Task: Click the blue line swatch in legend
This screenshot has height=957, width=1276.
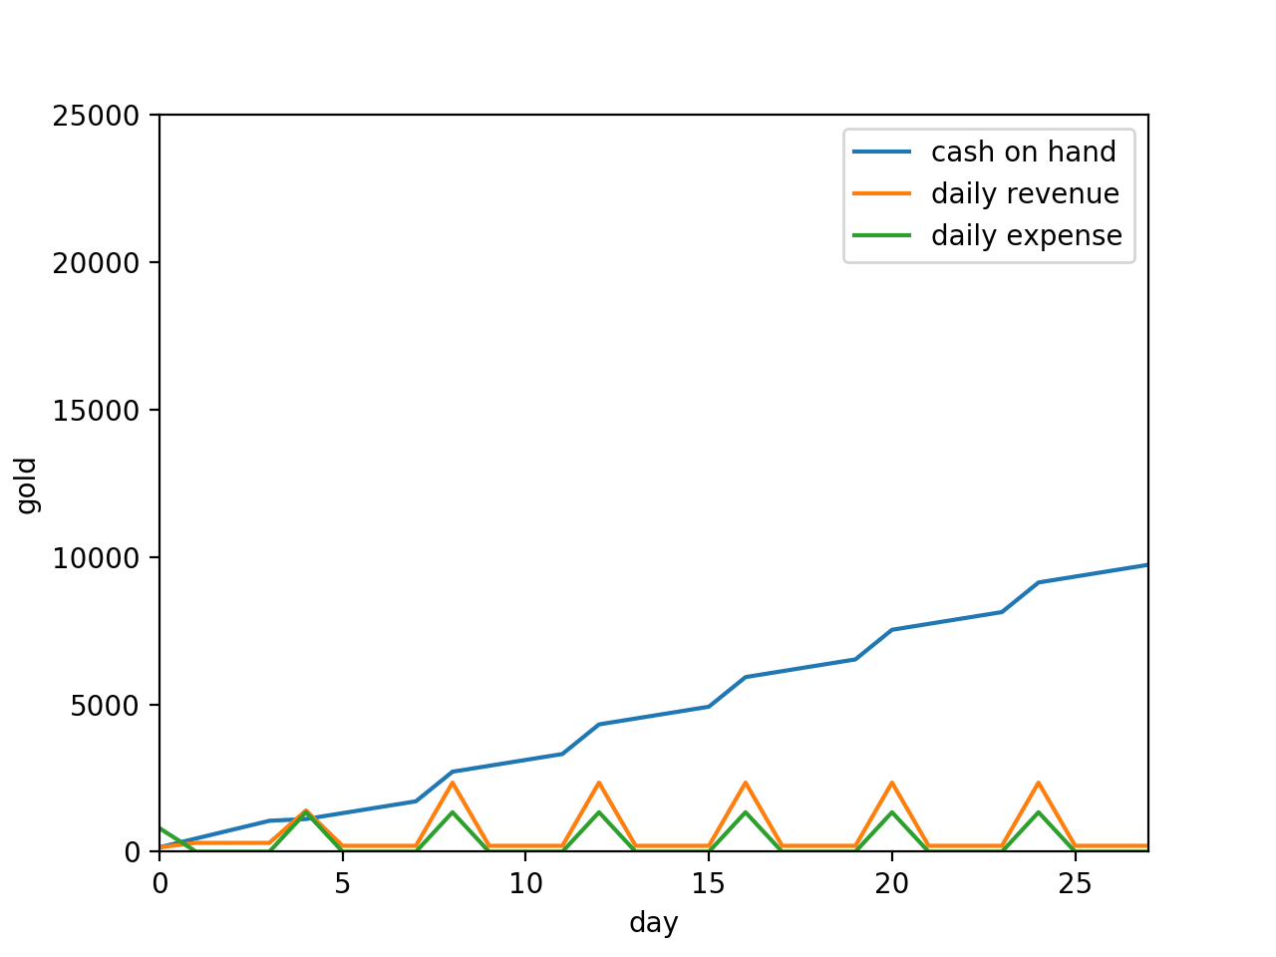Action: 881,153
